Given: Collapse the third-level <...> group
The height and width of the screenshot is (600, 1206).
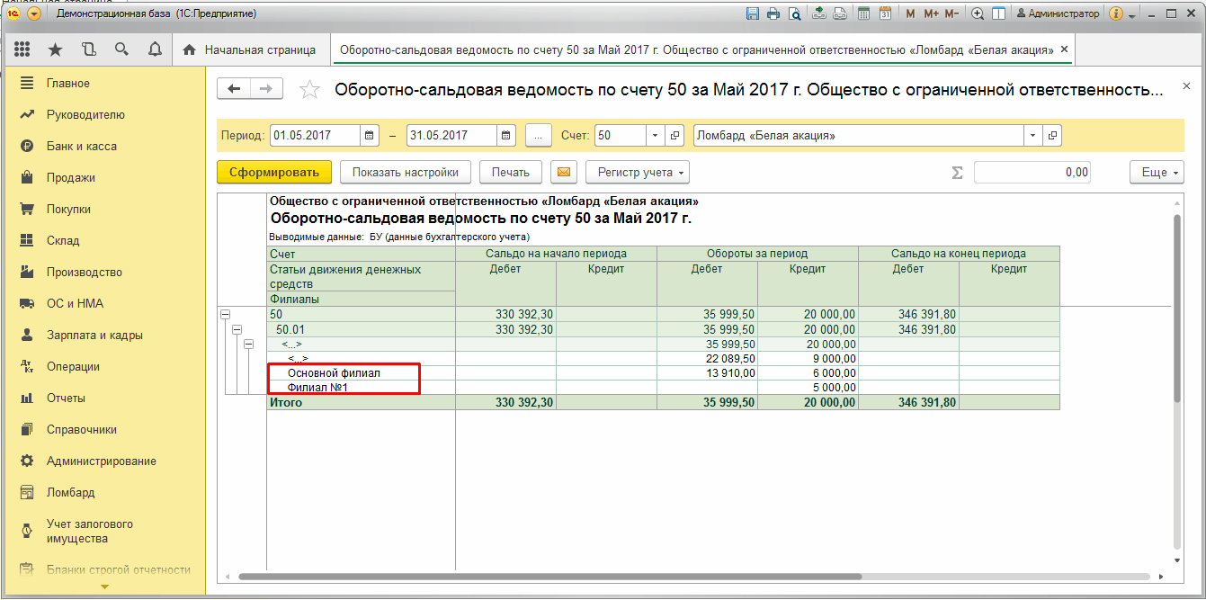Looking at the screenshot, I should tap(248, 345).
